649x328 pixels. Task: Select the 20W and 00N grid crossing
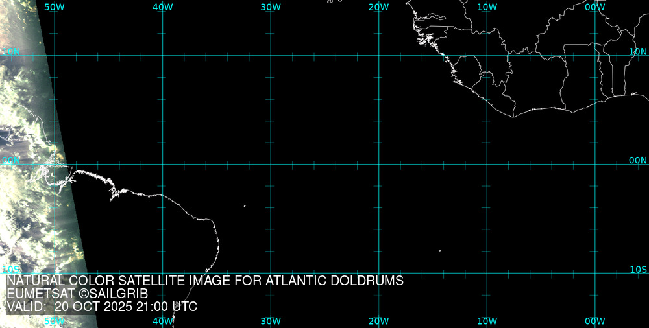pos(379,164)
